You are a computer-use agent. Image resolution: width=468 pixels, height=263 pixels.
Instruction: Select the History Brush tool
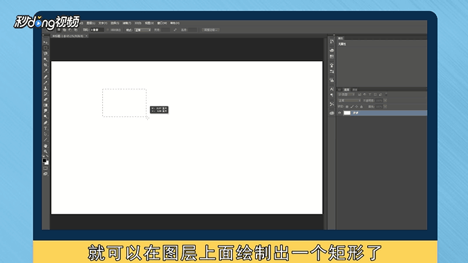pos(46,94)
